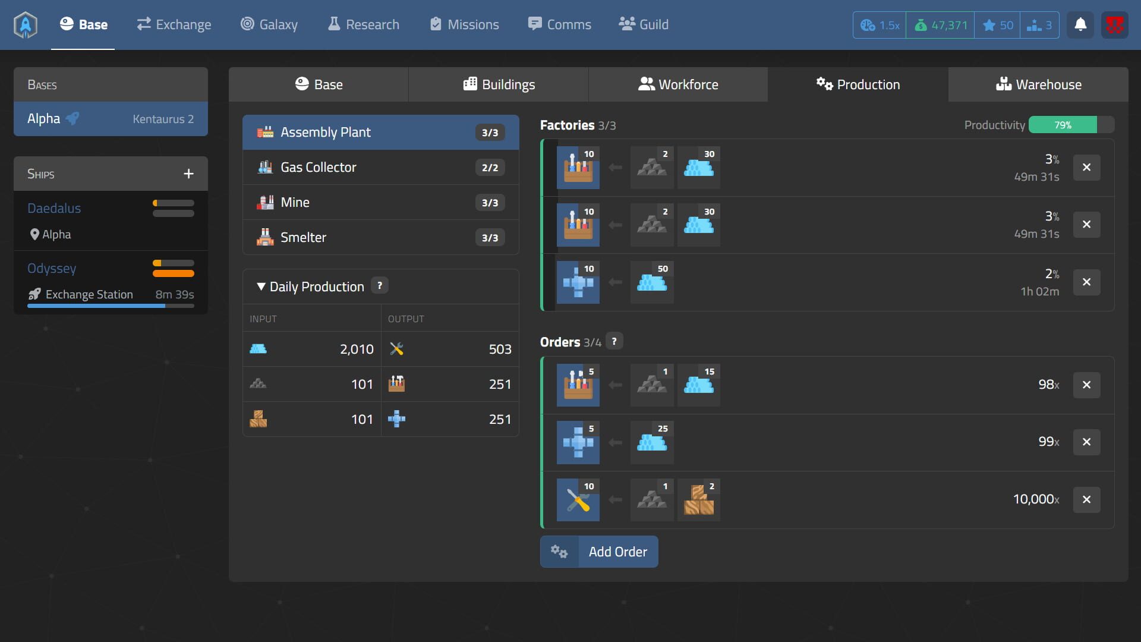Cancel the 99x order

pyautogui.click(x=1087, y=442)
